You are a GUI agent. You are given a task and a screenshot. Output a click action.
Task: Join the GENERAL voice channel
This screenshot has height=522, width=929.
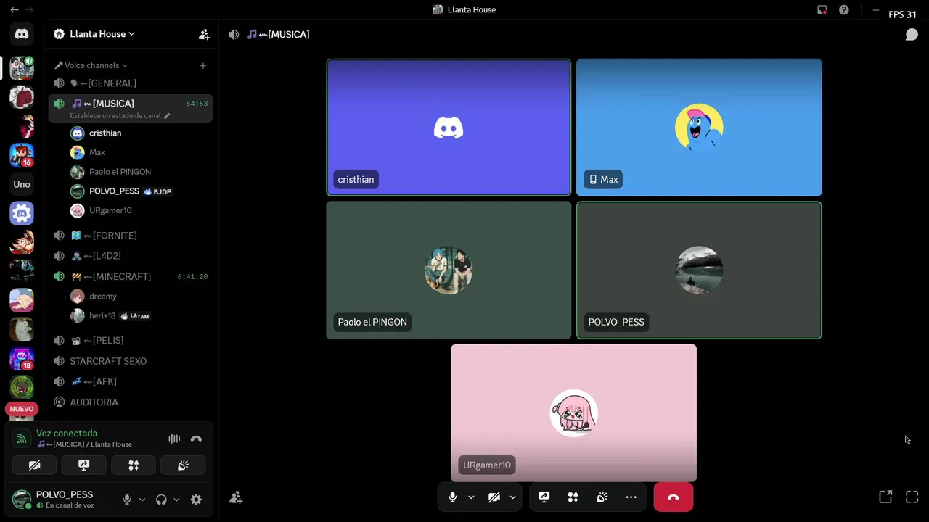131,83
